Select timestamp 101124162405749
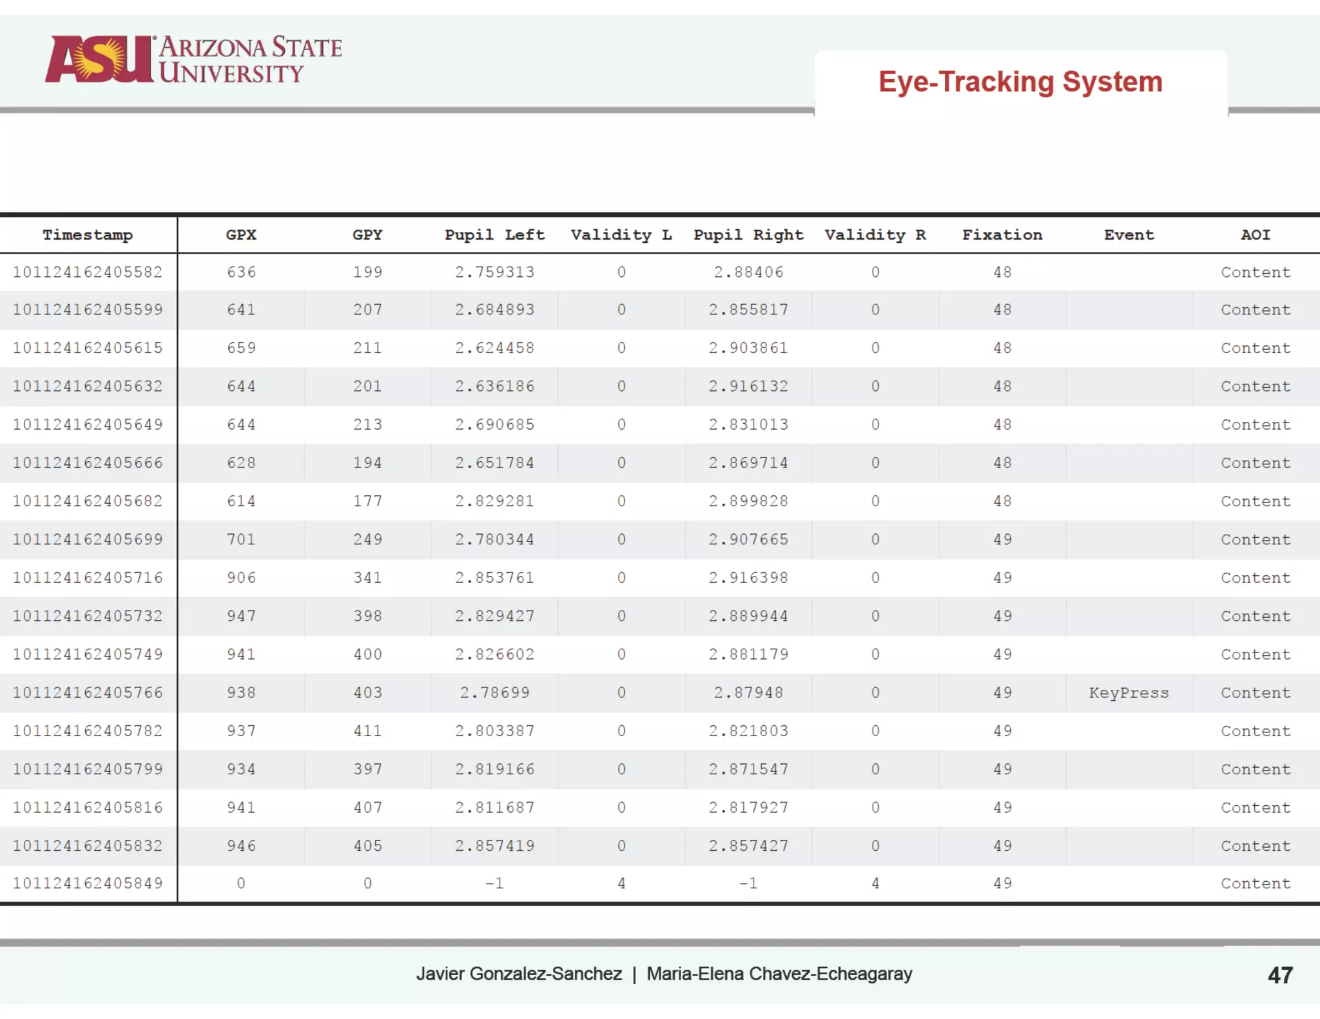Viewport: 1320px width, 1019px height. [88, 654]
